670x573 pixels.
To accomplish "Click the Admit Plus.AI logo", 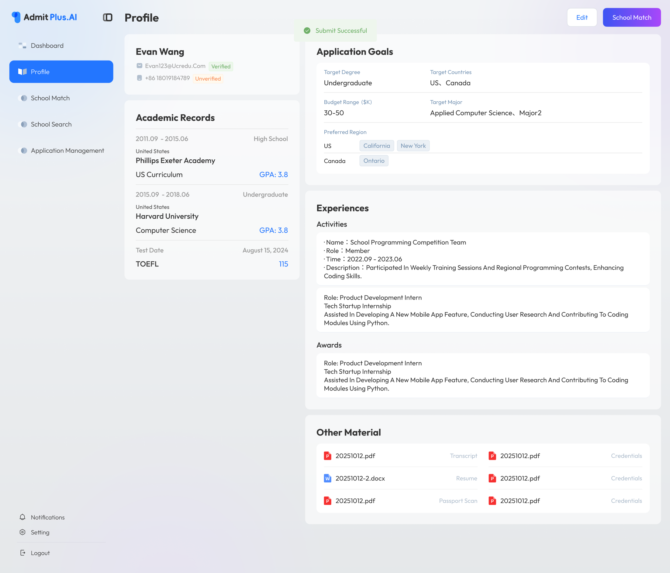I will (x=44, y=17).
